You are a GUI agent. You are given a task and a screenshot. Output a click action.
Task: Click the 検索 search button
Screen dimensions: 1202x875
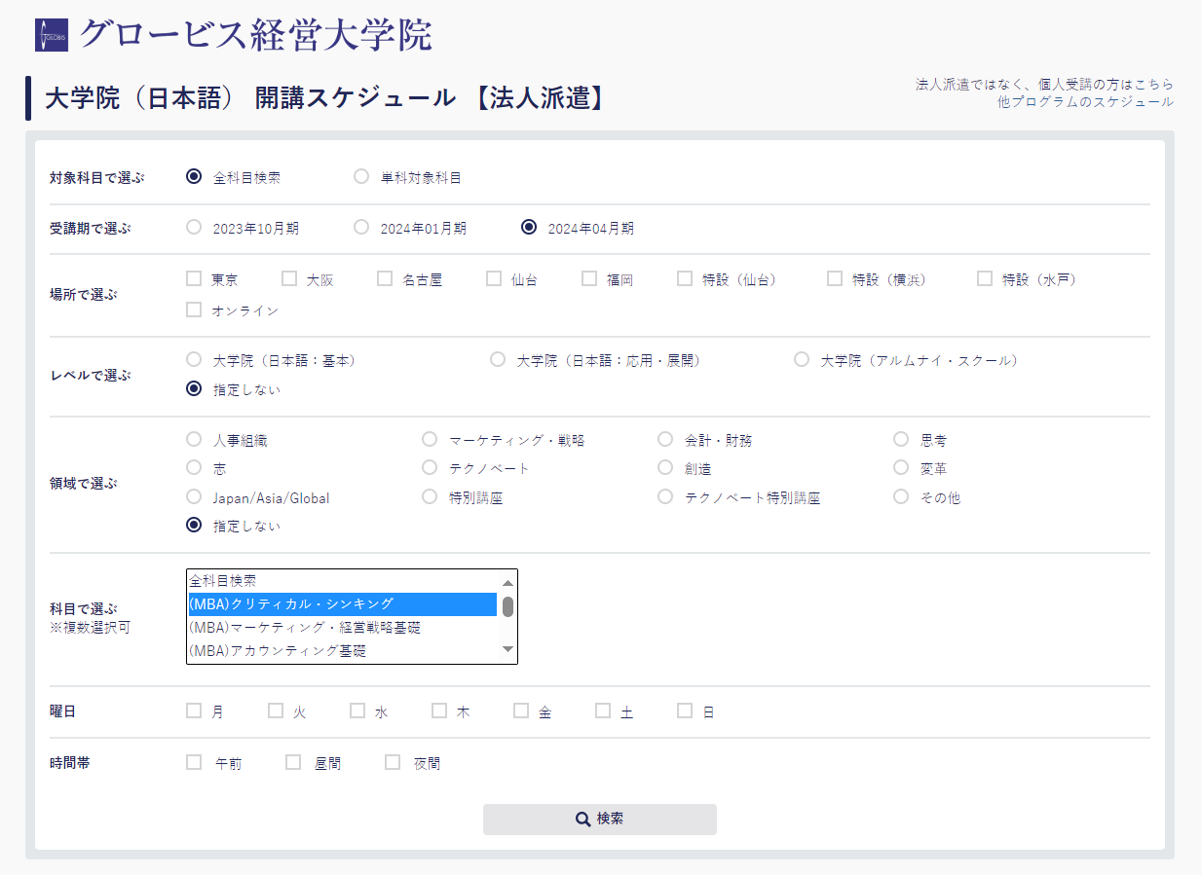point(600,820)
